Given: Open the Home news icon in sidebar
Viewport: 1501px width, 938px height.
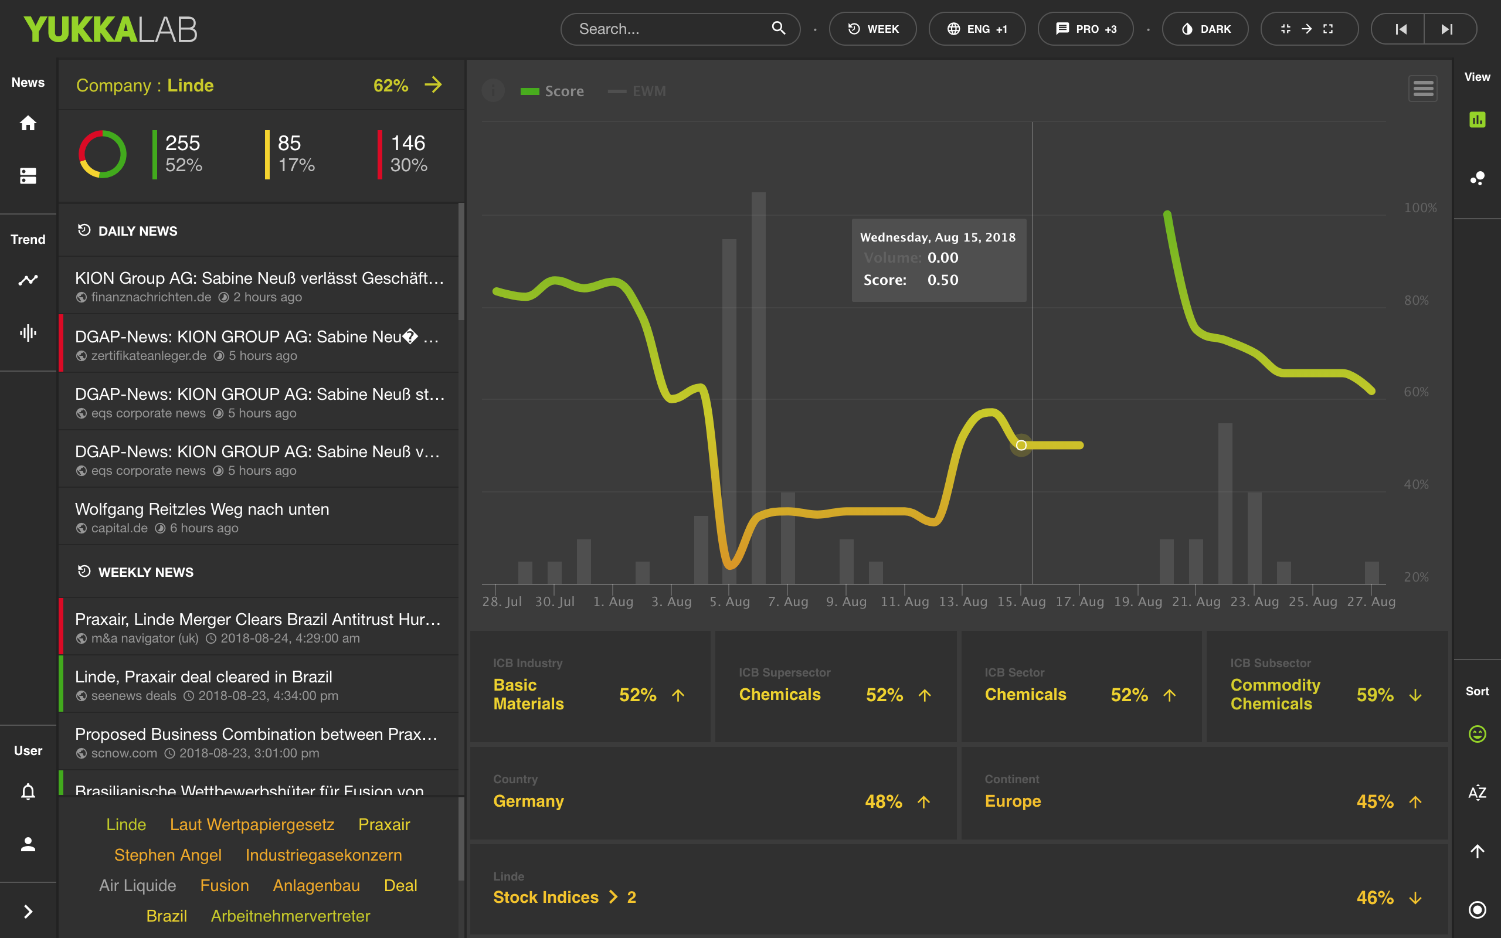Looking at the screenshot, I should [x=28, y=123].
